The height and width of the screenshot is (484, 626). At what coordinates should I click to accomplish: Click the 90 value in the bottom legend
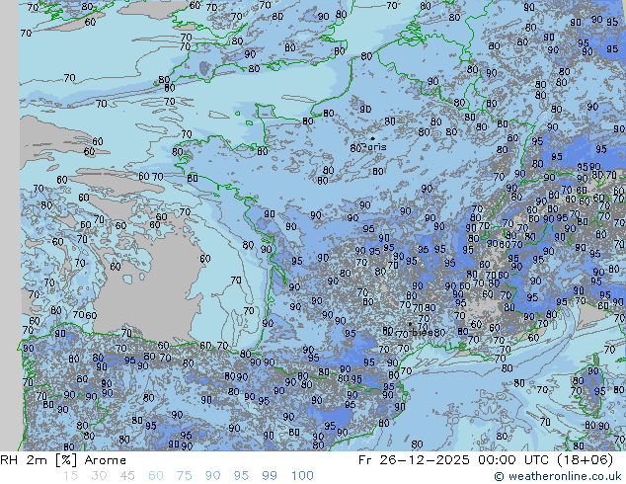pos(212,476)
